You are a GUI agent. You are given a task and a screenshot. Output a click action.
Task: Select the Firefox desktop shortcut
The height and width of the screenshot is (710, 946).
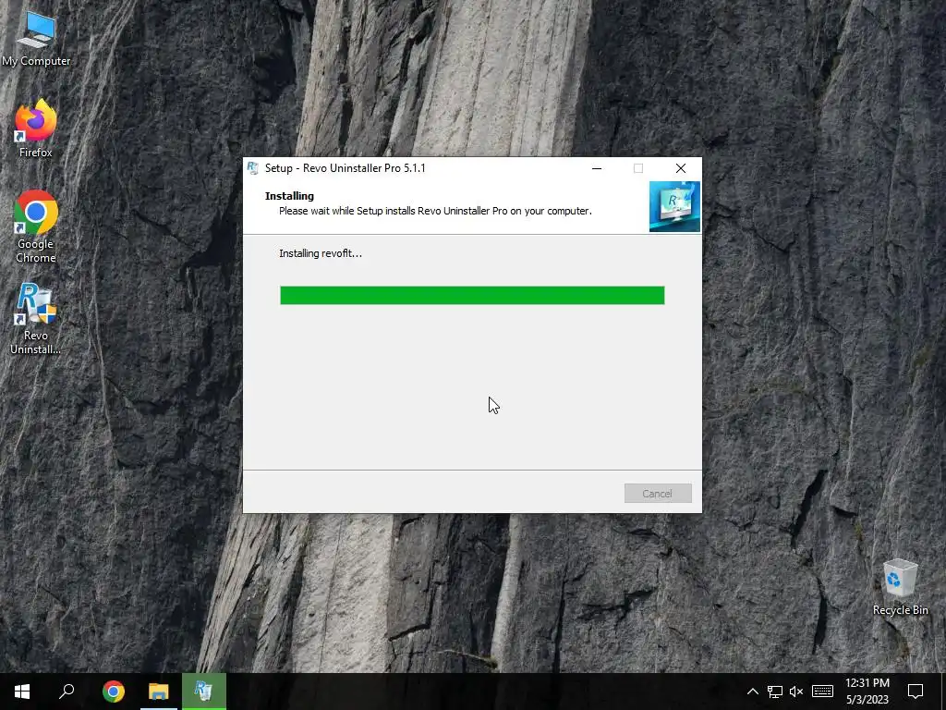click(36, 128)
